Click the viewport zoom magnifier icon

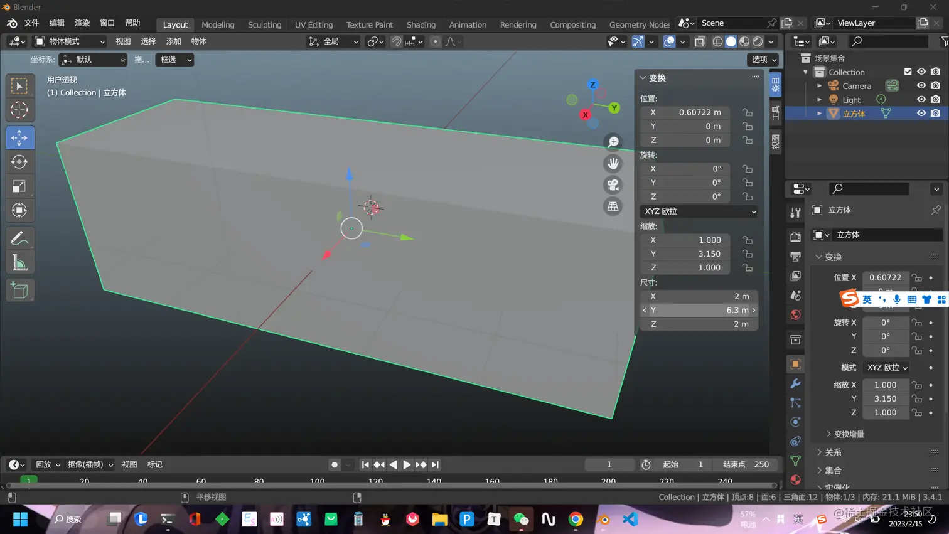click(x=613, y=142)
